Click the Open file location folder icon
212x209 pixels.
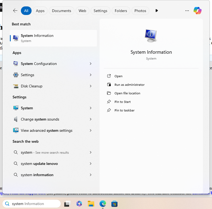coord(109,93)
